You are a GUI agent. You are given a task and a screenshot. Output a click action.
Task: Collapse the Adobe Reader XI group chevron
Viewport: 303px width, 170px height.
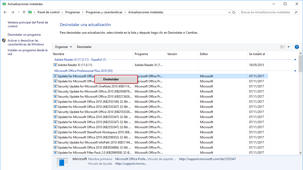[x=295, y=60]
